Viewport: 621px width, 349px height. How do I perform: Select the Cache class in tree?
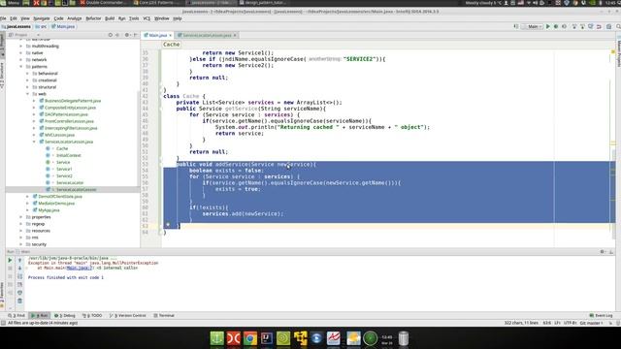[x=62, y=148]
